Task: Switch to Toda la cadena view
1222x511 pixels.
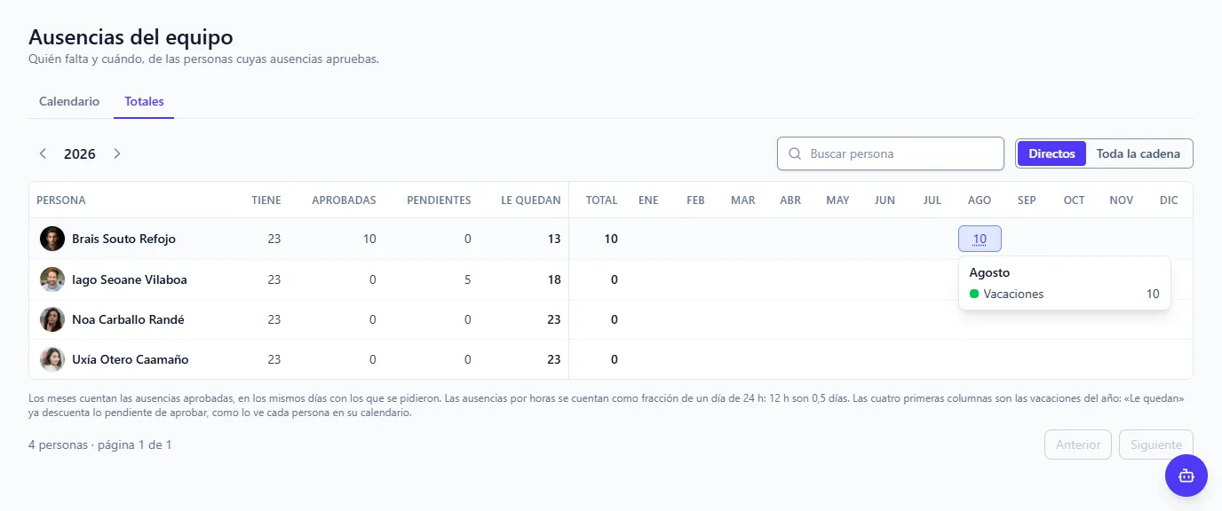Action: tap(1139, 153)
